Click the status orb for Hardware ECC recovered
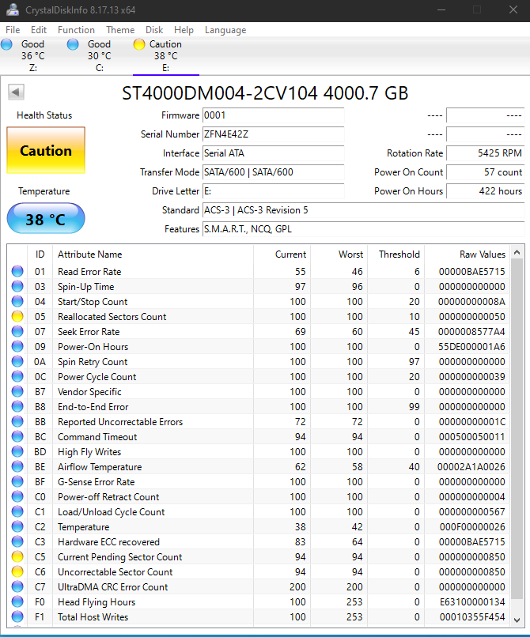Image resolution: width=530 pixels, height=637 pixels. pos(17,542)
